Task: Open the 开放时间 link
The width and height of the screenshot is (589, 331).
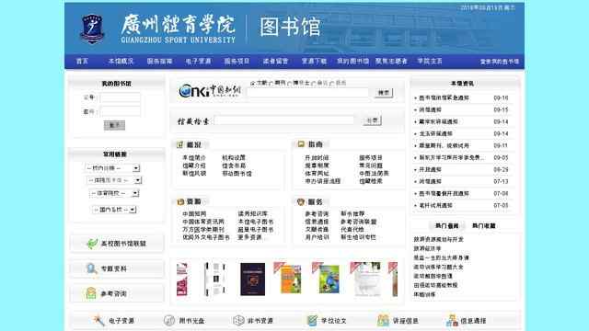Action: tap(317, 158)
